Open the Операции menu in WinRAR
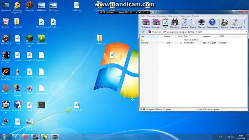This screenshot has width=249, height=140. tap(161, 16)
